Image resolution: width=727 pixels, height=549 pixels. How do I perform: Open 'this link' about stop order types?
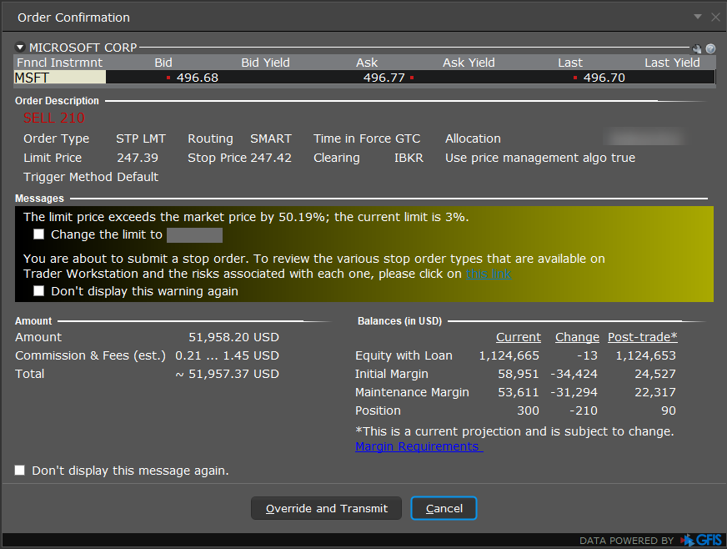pos(489,274)
